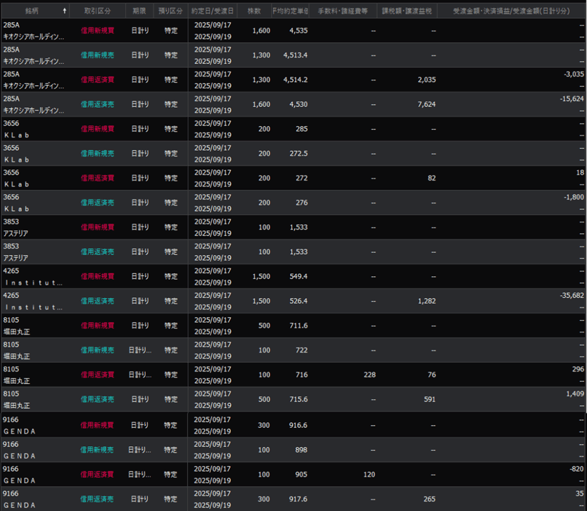Click the KLab row showing -1,800 loss
Screen dimensions: 587x511
(97, 202)
